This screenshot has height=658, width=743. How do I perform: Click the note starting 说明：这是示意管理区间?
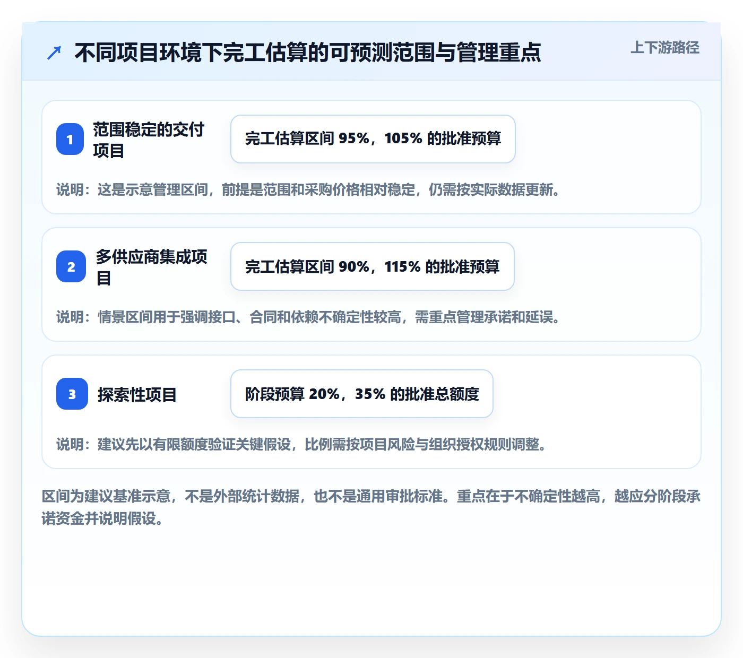[x=308, y=189]
